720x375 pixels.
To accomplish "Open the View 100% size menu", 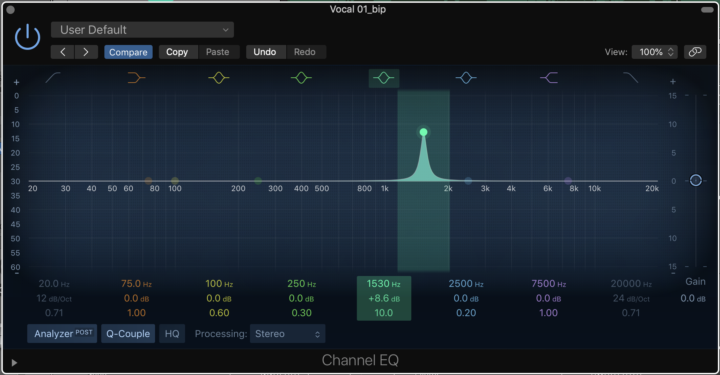I will click(654, 52).
